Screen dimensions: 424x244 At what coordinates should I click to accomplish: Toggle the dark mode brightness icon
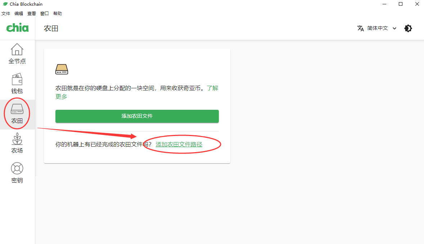point(408,28)
